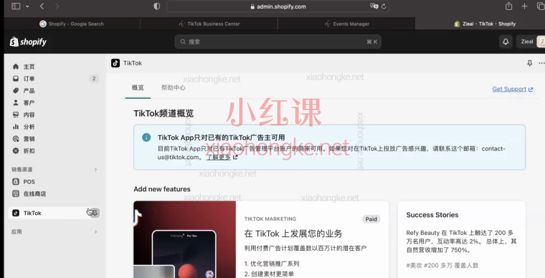Viewport: 545px width, 278px height.
Task: Open the notifications bell icon
Action: pos(506,41)
